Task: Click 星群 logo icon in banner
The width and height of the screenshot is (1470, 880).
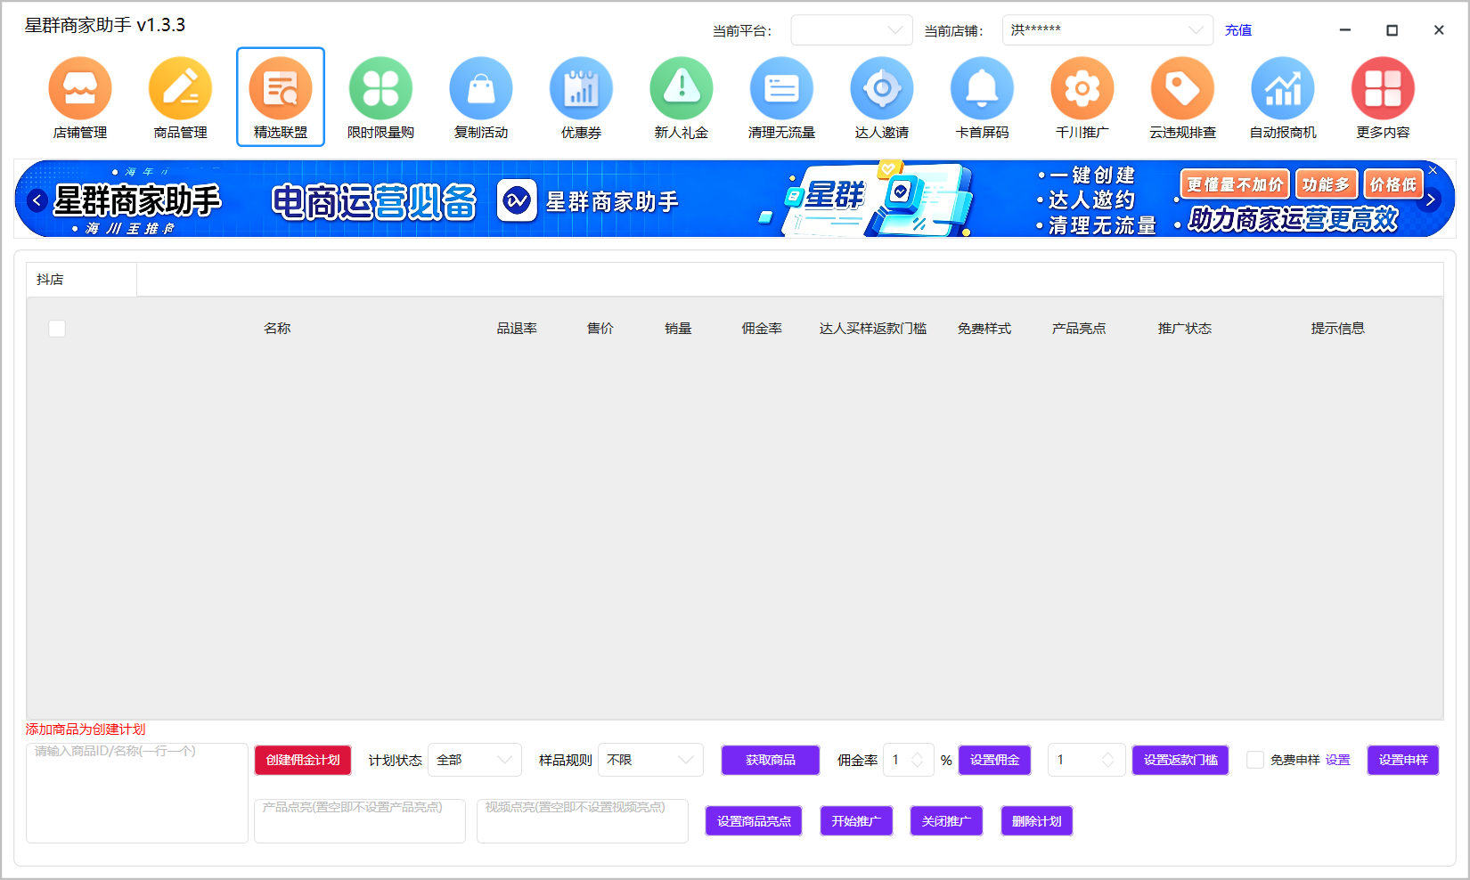Action: pos(517,200)
